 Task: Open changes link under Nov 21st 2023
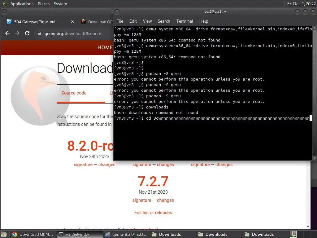tap(165, 200)
